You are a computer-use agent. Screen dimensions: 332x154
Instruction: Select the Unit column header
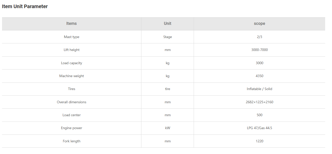point(168,24)
